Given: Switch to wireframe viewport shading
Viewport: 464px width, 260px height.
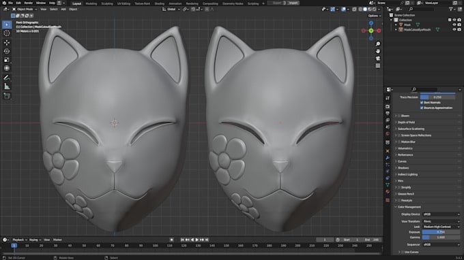Looking at the screenshot, I should point(360,9).
